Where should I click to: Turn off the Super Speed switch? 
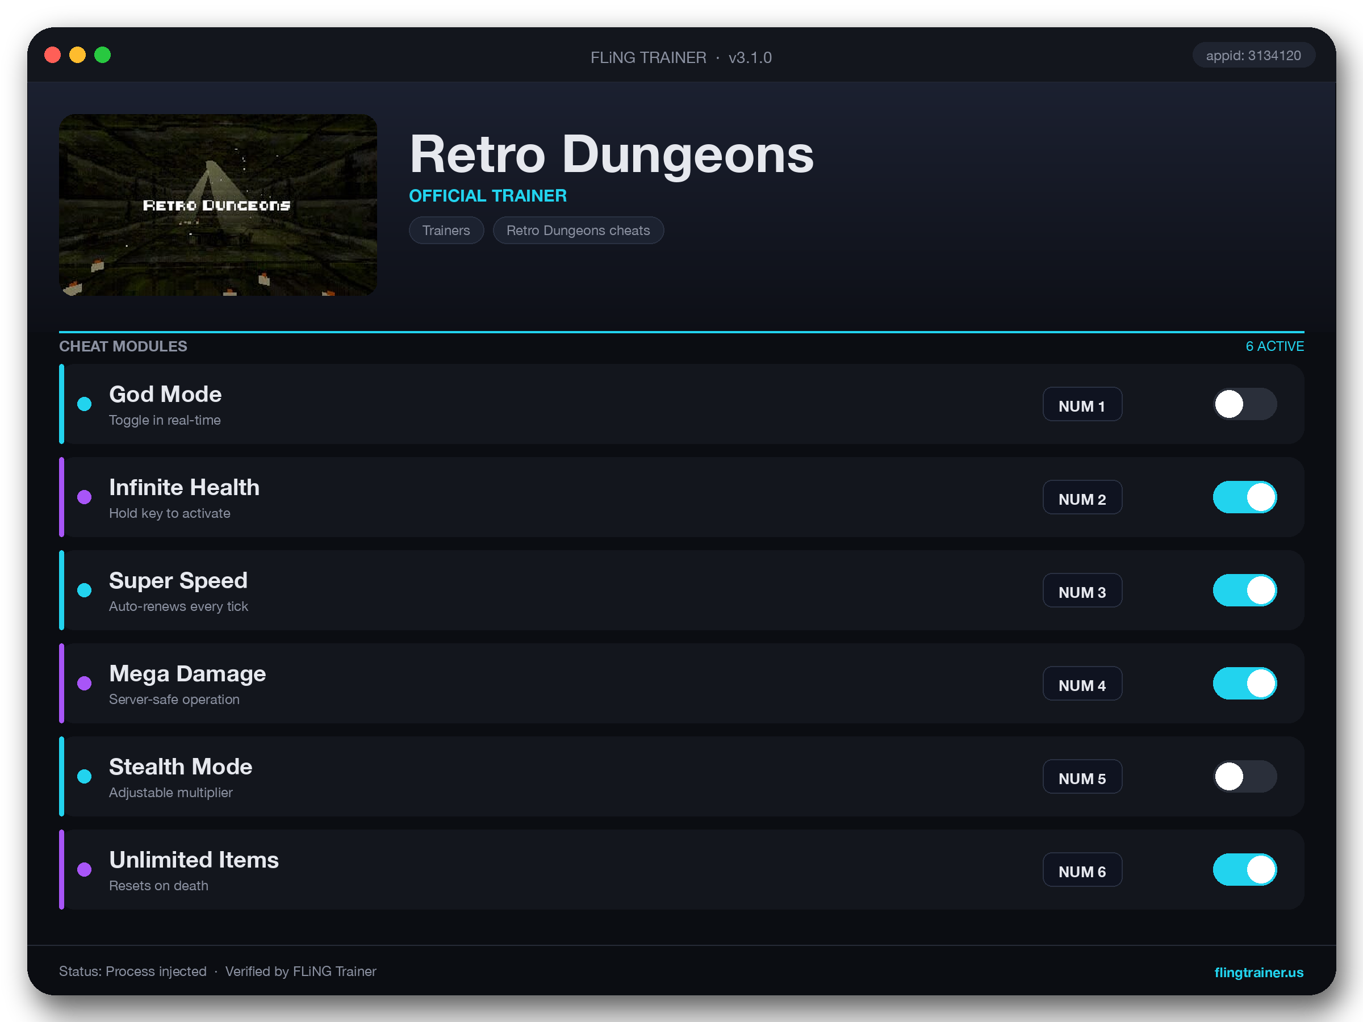1245,590
